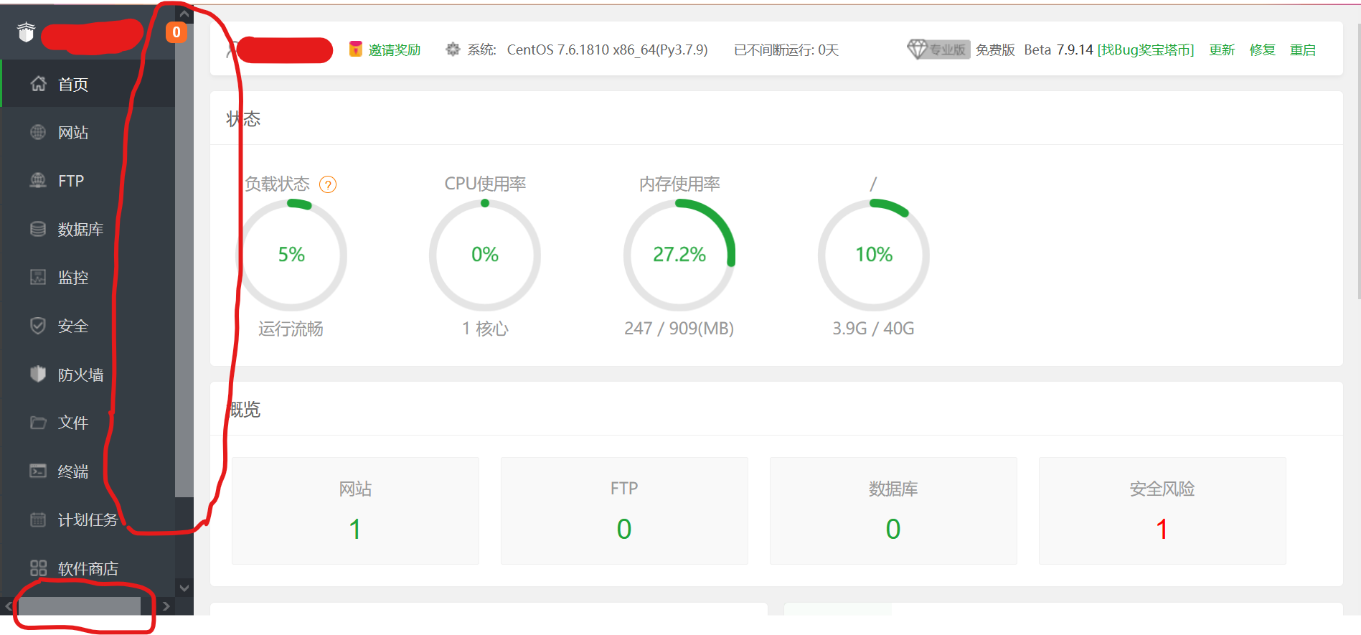Click the monitor chart icon beside 监控

(39, 277)
